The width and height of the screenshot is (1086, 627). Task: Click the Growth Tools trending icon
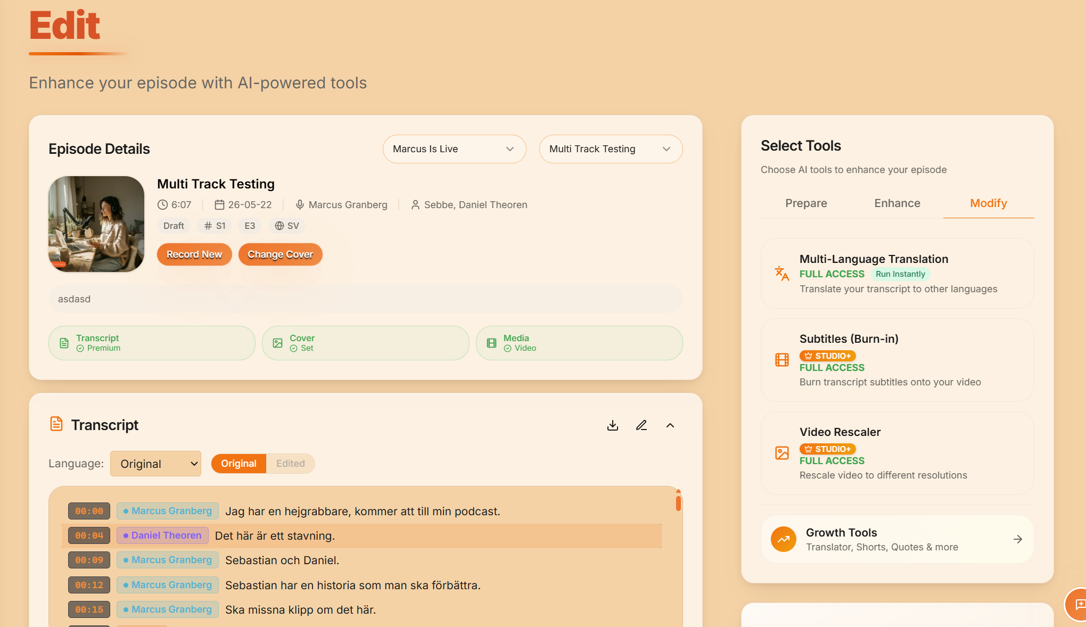point(784,539)
